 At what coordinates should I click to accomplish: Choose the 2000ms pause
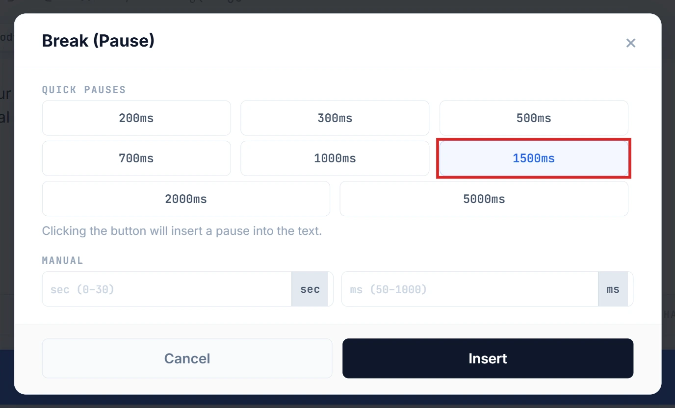pyautogui.click(x=186, y=199)
